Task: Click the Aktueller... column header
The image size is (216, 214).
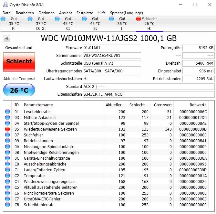Action: [x=116, y=105]
